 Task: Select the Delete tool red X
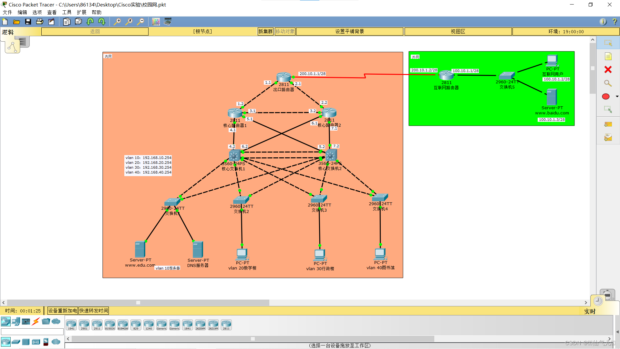point(608,69)
